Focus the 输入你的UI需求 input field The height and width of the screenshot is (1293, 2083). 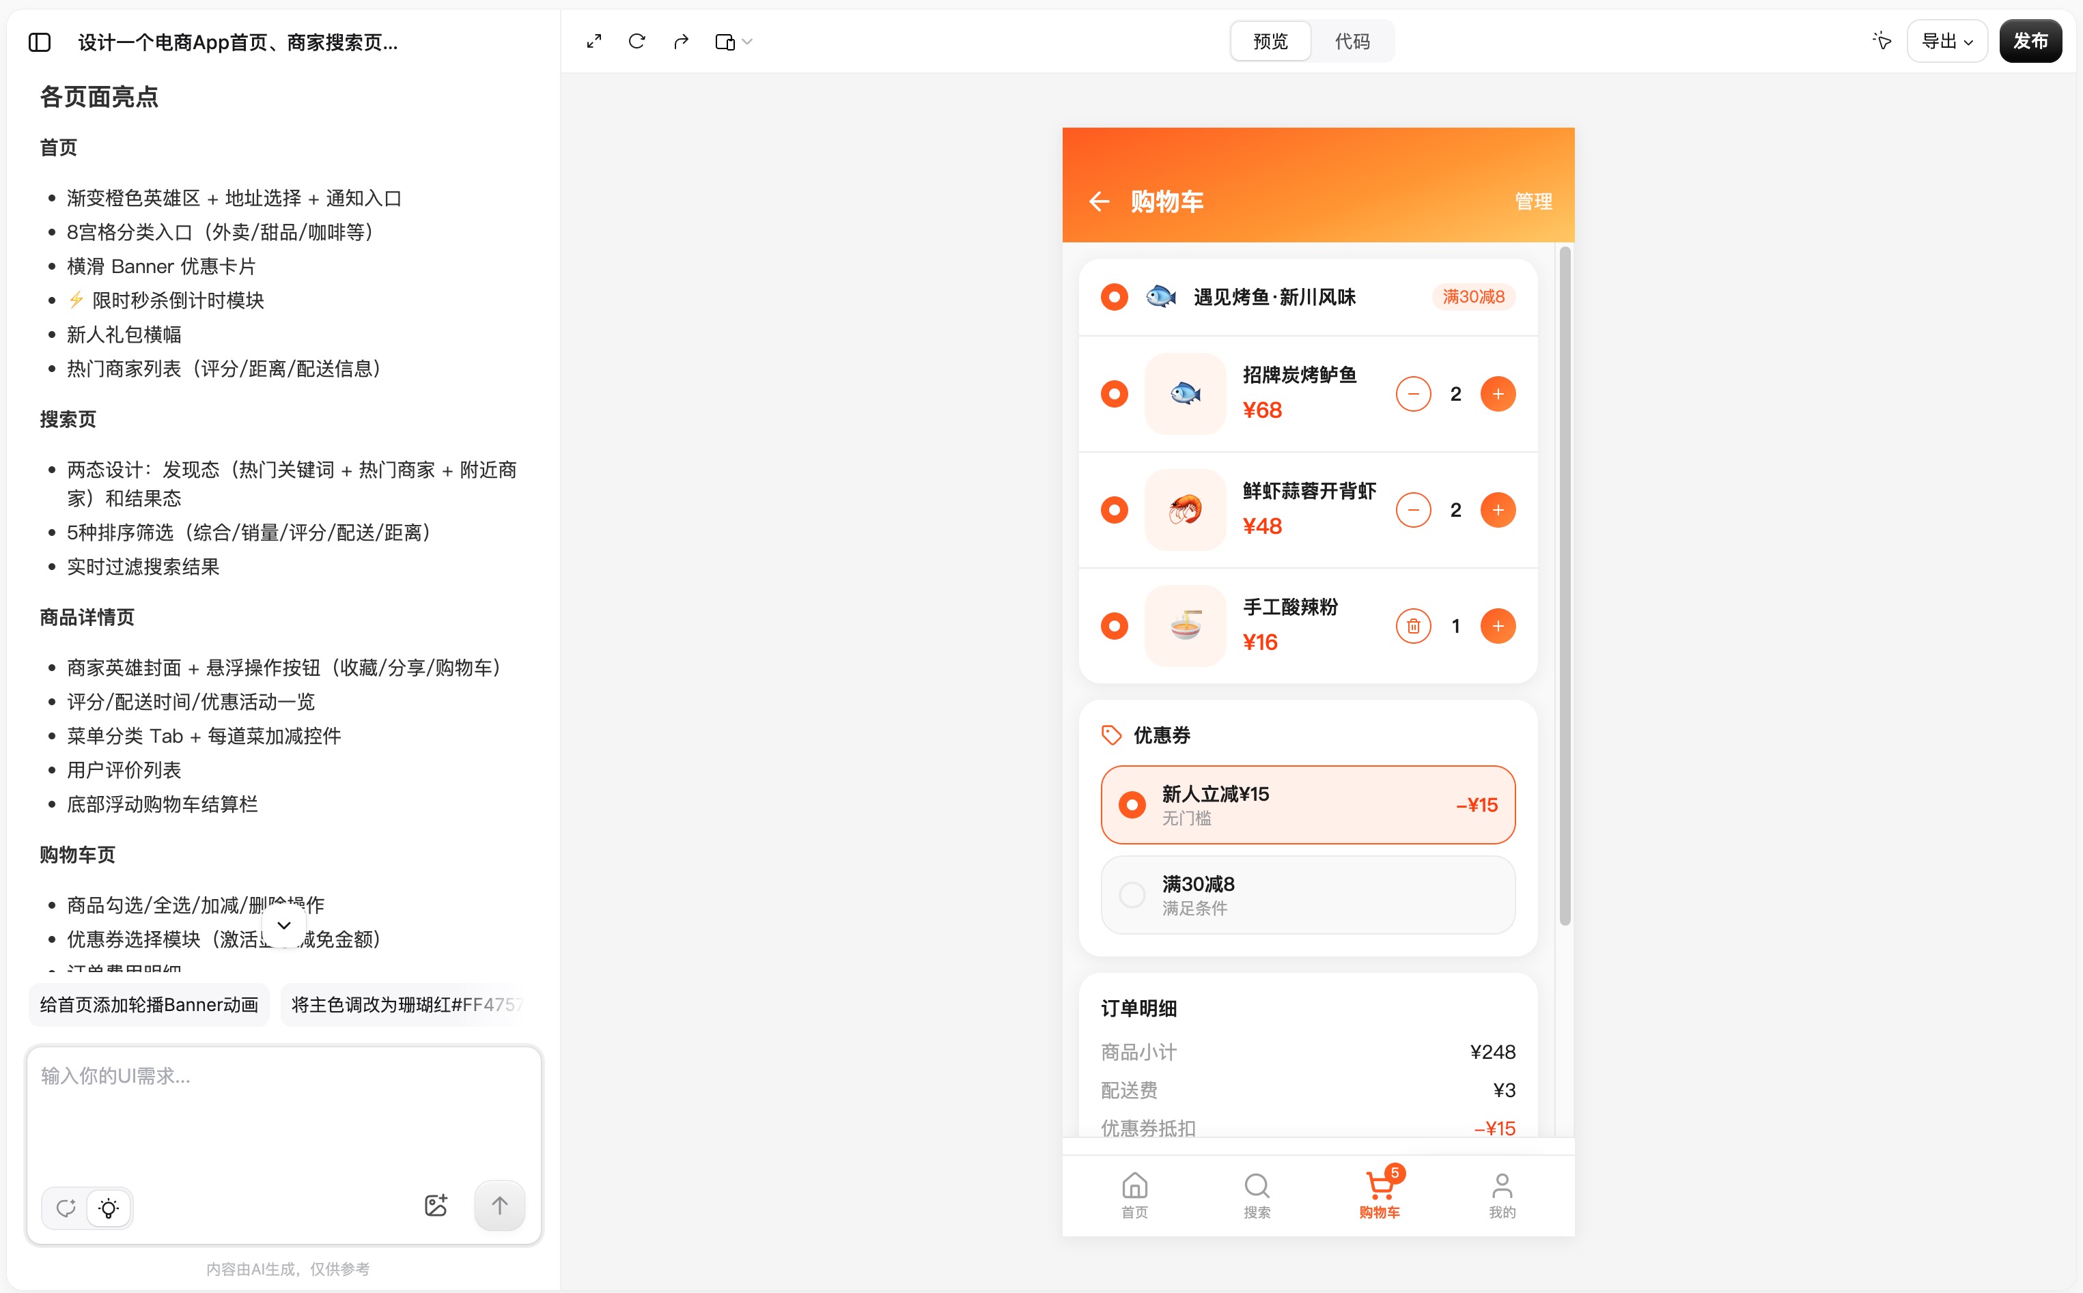click(284, 1111)
